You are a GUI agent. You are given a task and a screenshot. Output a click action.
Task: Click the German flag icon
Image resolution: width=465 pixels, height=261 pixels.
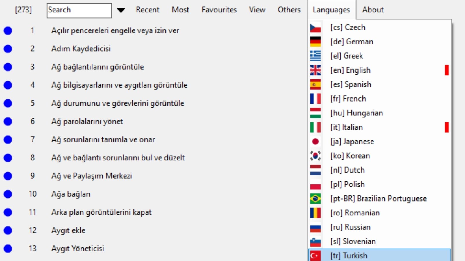(315, 42)
